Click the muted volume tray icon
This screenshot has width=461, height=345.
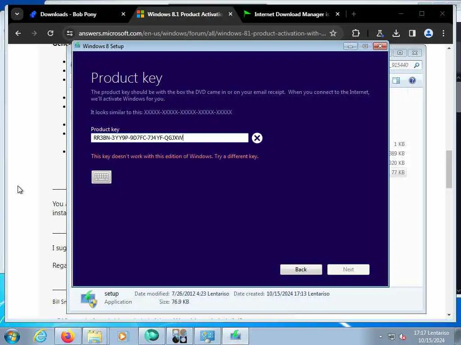402,337
